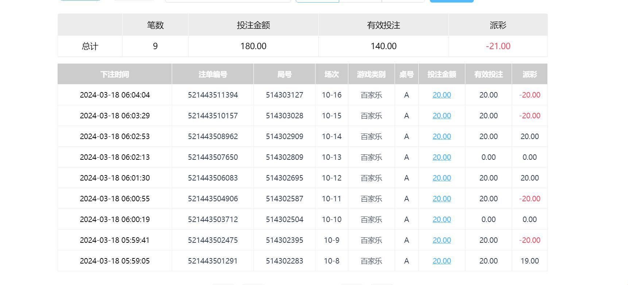Click the 有效投注 header in detail table

click(x=488, y=74)
